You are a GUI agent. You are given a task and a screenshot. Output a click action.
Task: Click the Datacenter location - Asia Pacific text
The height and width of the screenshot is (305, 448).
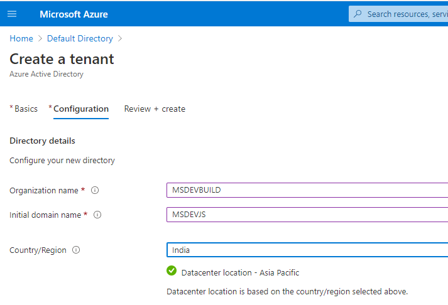240,272
